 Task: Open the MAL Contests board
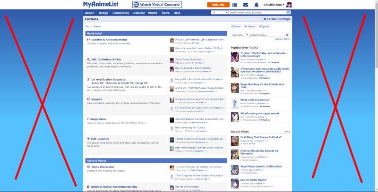(100, 139)
